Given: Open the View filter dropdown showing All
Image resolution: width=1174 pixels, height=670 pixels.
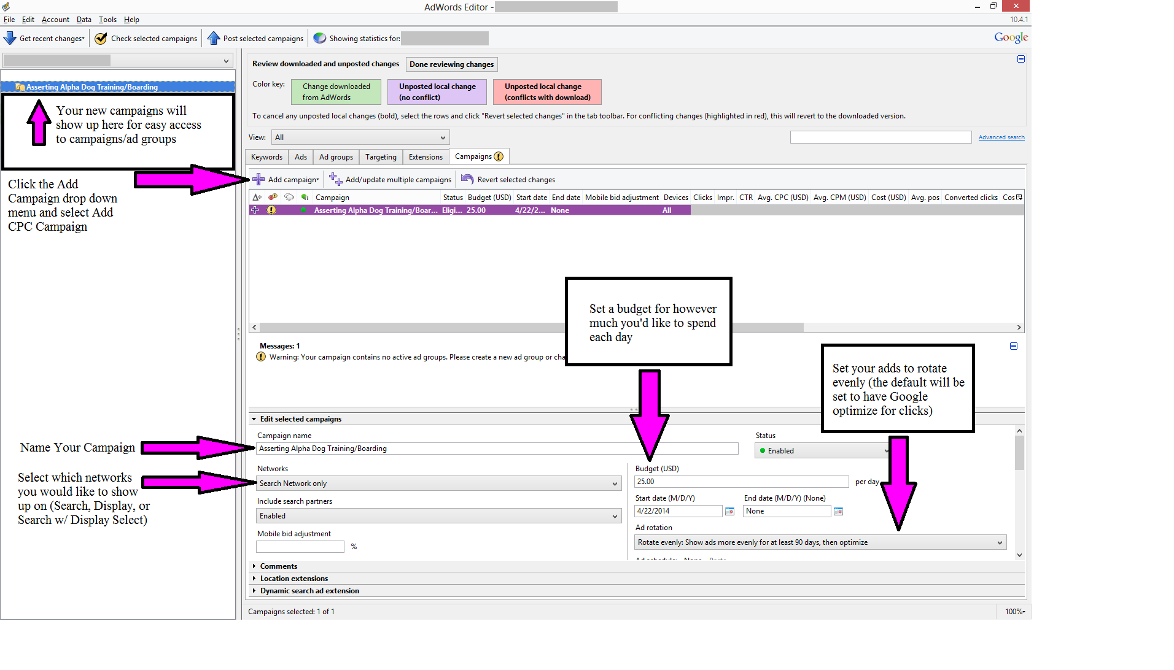Looking at the screenshot, I should (360, 137).
